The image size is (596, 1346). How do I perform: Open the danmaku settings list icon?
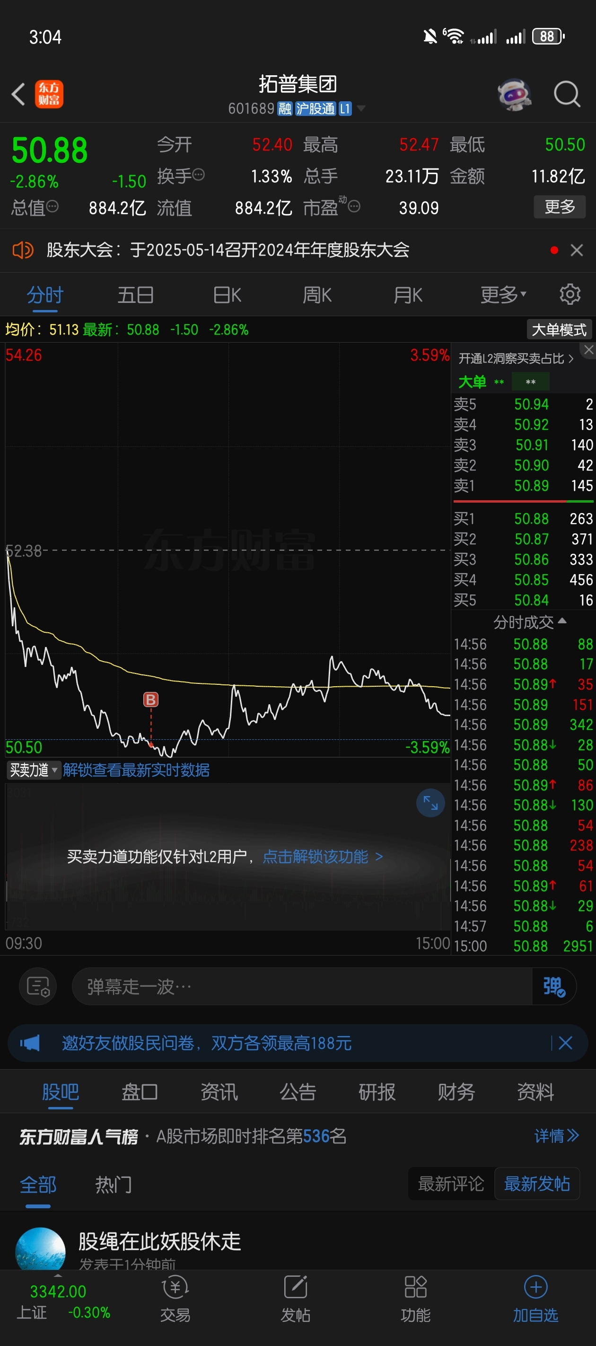(x=38, y=986)
